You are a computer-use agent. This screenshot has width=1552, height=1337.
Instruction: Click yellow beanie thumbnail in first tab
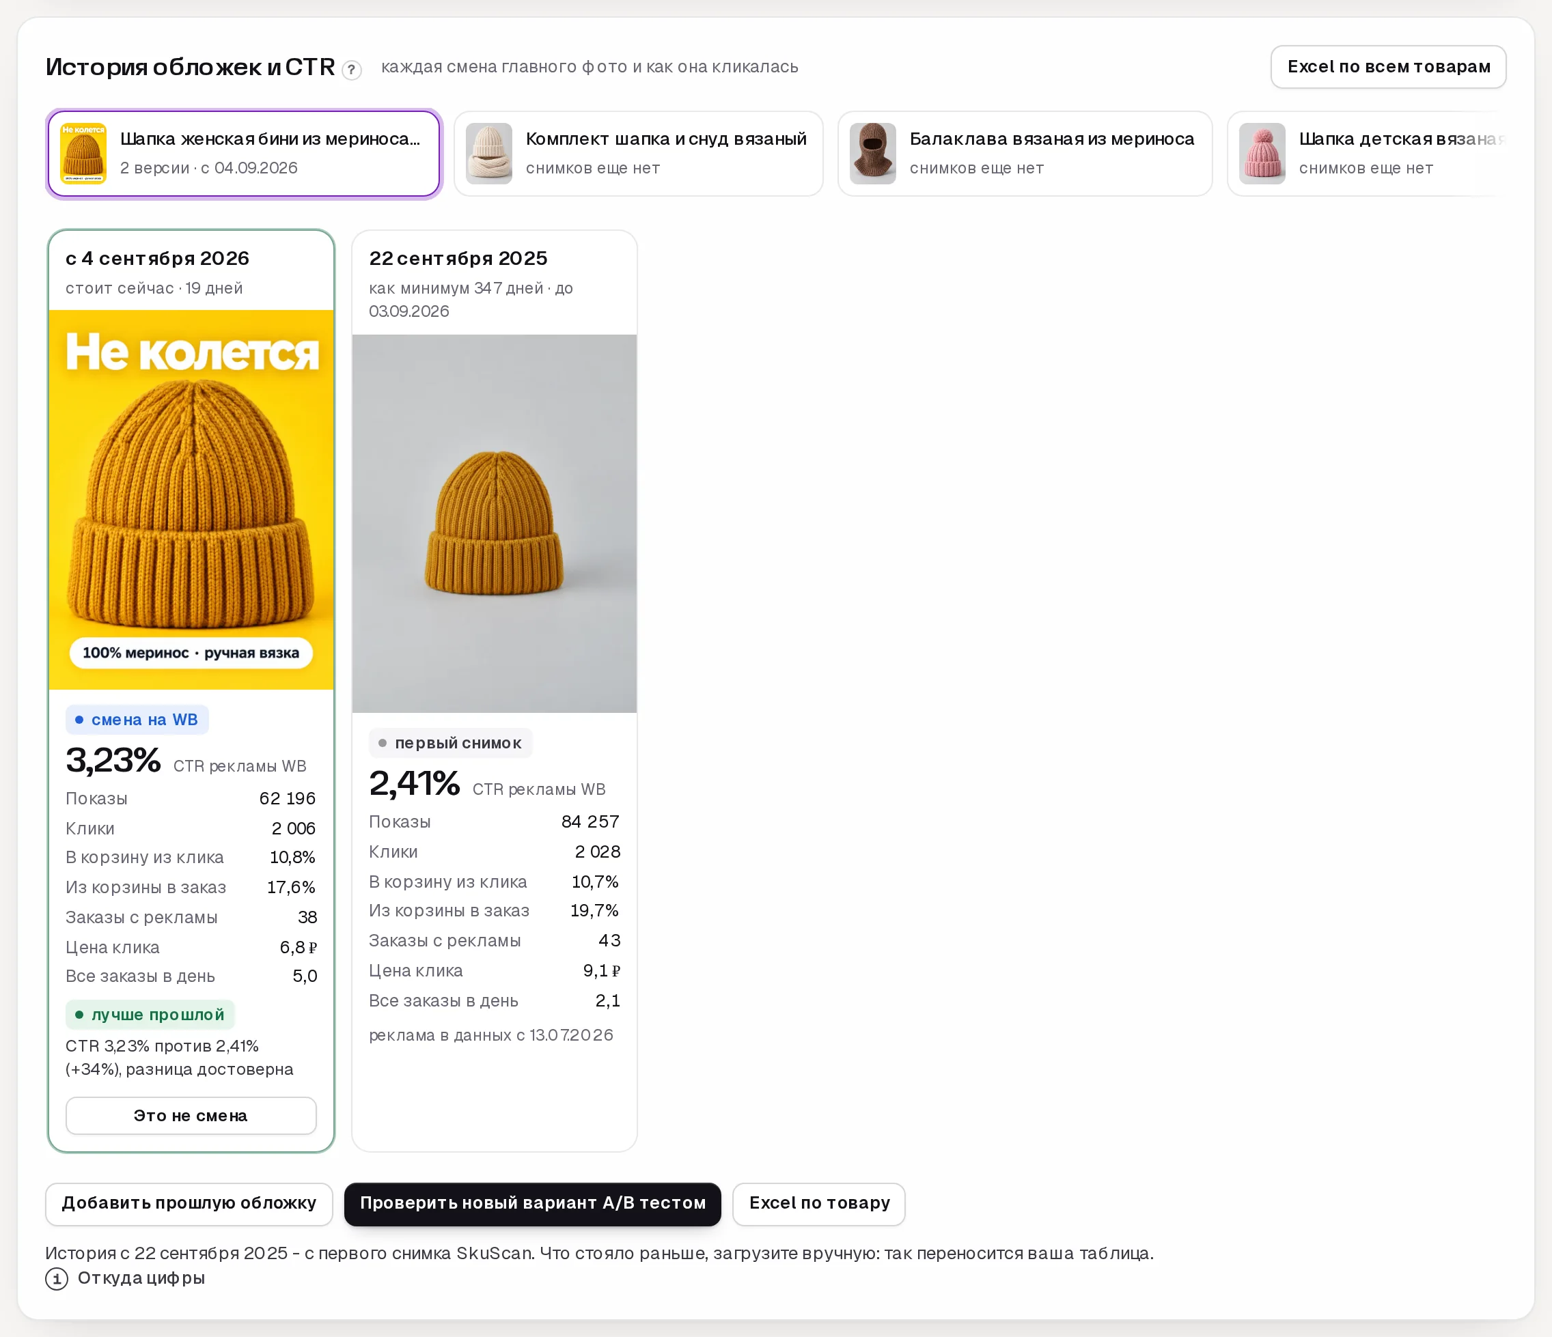83,154
